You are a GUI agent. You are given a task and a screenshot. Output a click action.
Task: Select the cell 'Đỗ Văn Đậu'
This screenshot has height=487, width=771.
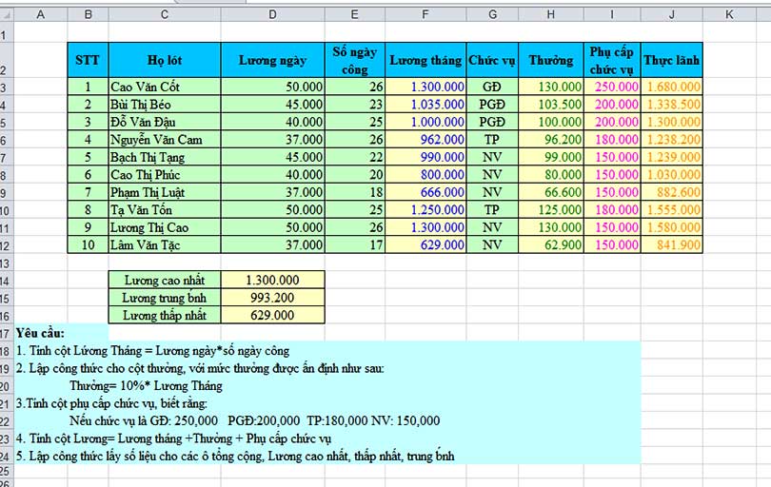(165, 122)
